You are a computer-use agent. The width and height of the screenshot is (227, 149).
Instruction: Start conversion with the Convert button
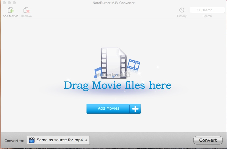[208, 140]
